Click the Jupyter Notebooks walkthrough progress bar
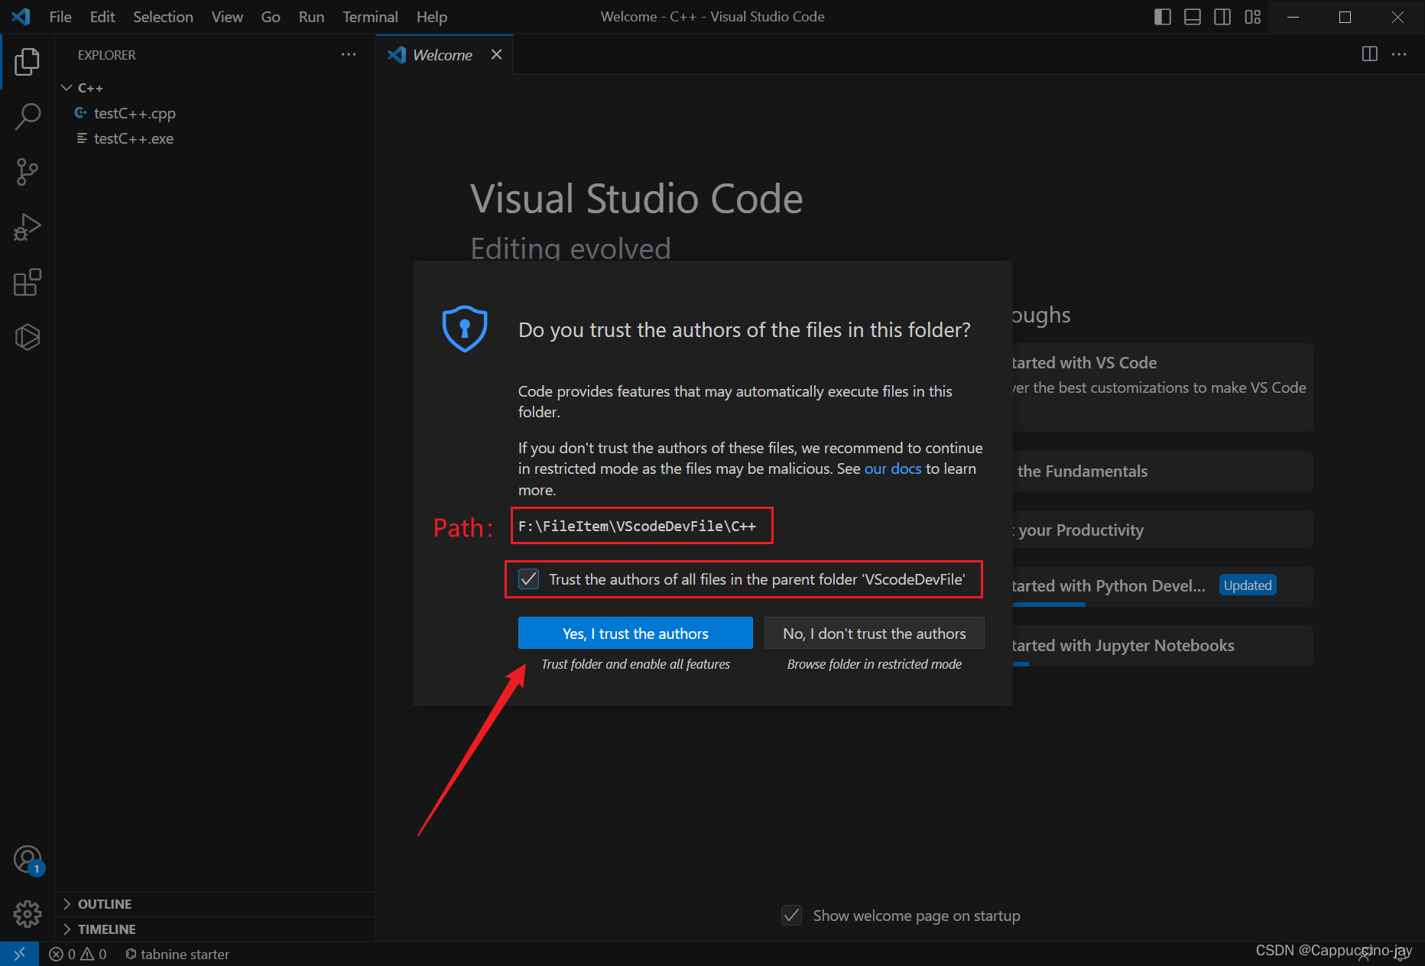This screenshot has height=966, width=1425. point(1021,664)
